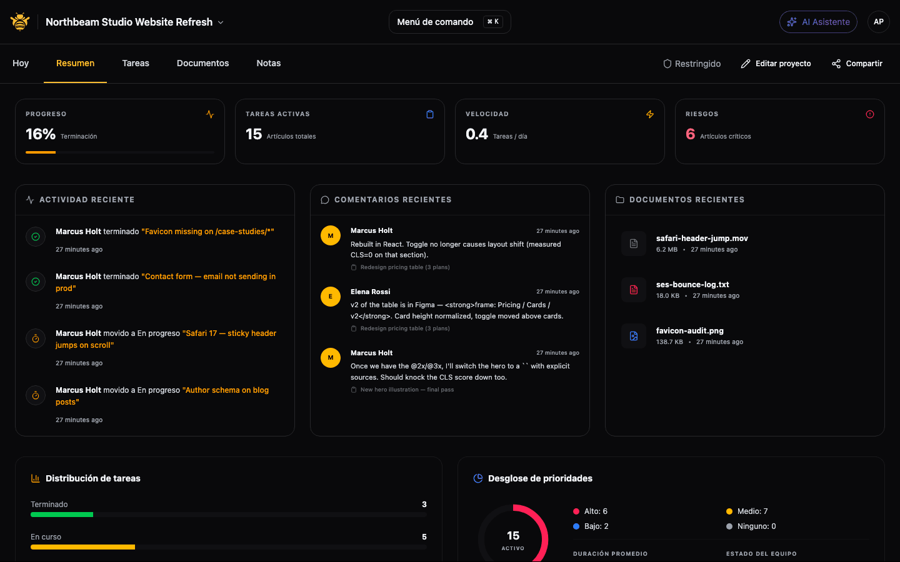
Task: Click the Restringido visibility setting
Action: (692, 63)
